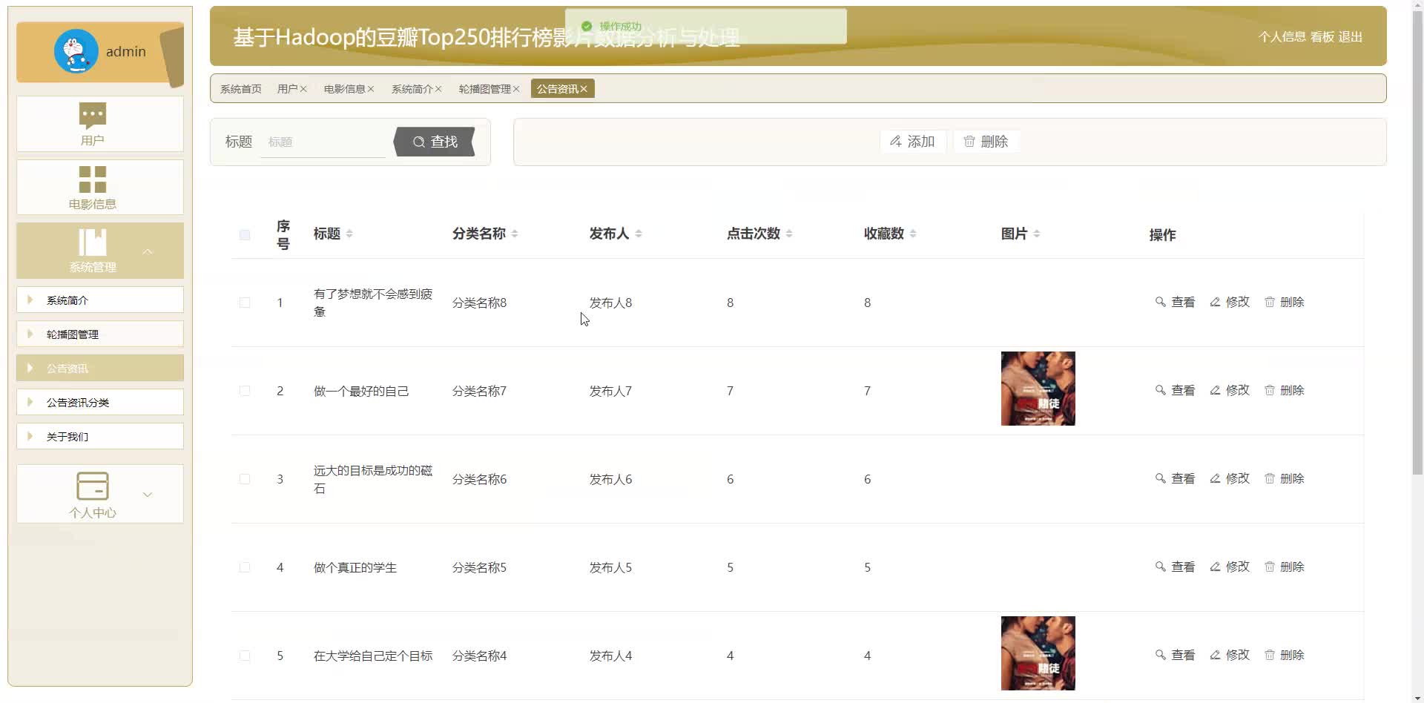The image size is (1424, 703).
Task: Delete row 4 做个真正的学生
Action: click(1284, 567)
